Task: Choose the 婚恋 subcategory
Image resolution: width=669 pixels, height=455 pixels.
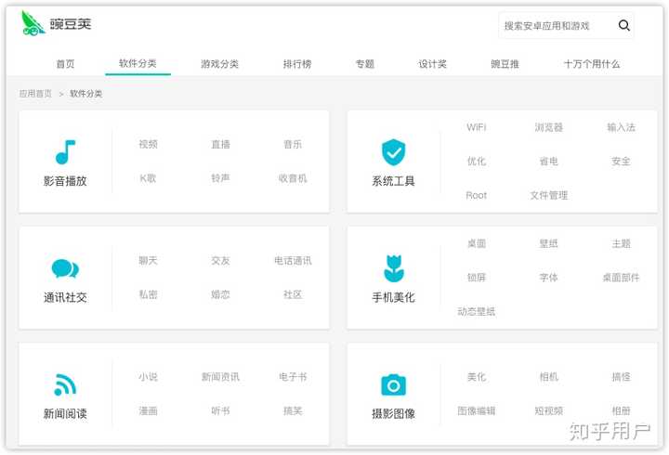Action: coord(220,294)
